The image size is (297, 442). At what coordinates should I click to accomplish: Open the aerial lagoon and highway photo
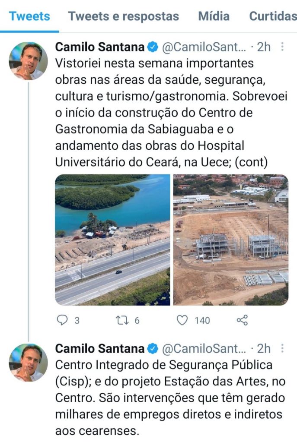pyautogui.click(x=112, y=240)
